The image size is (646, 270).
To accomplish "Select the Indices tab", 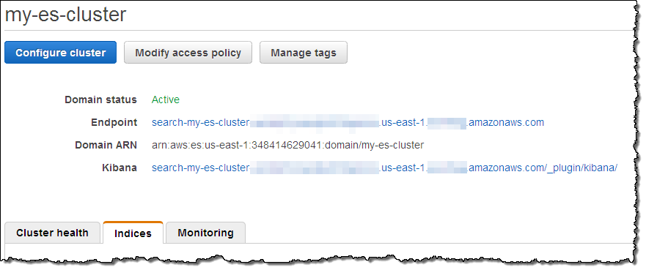I will pos(133,233).
